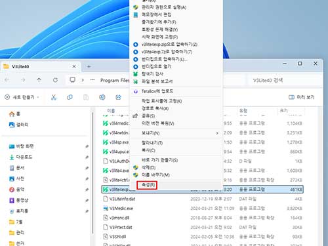Viewport: 328px width, 246px height.
Task: Choose '호환성 문제 해결(Y)' entry
Action: tap(159, 30)
